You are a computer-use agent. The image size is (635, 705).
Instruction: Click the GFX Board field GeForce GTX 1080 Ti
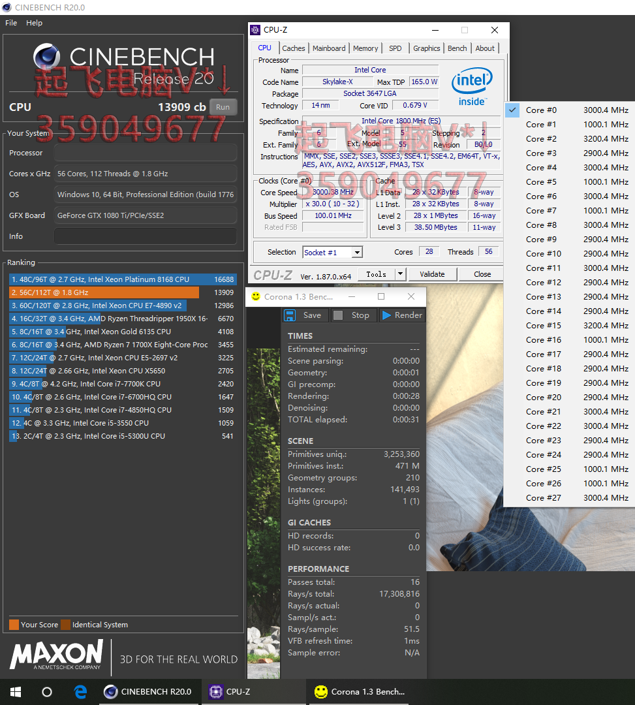tap(146, 215)
